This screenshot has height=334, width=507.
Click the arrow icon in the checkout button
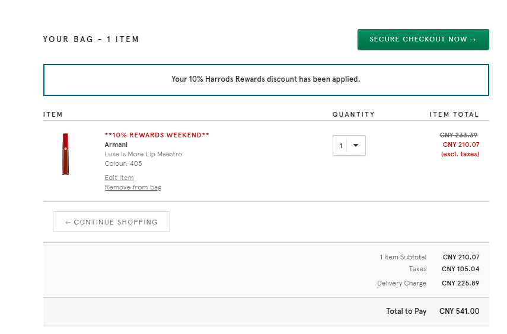473,40
